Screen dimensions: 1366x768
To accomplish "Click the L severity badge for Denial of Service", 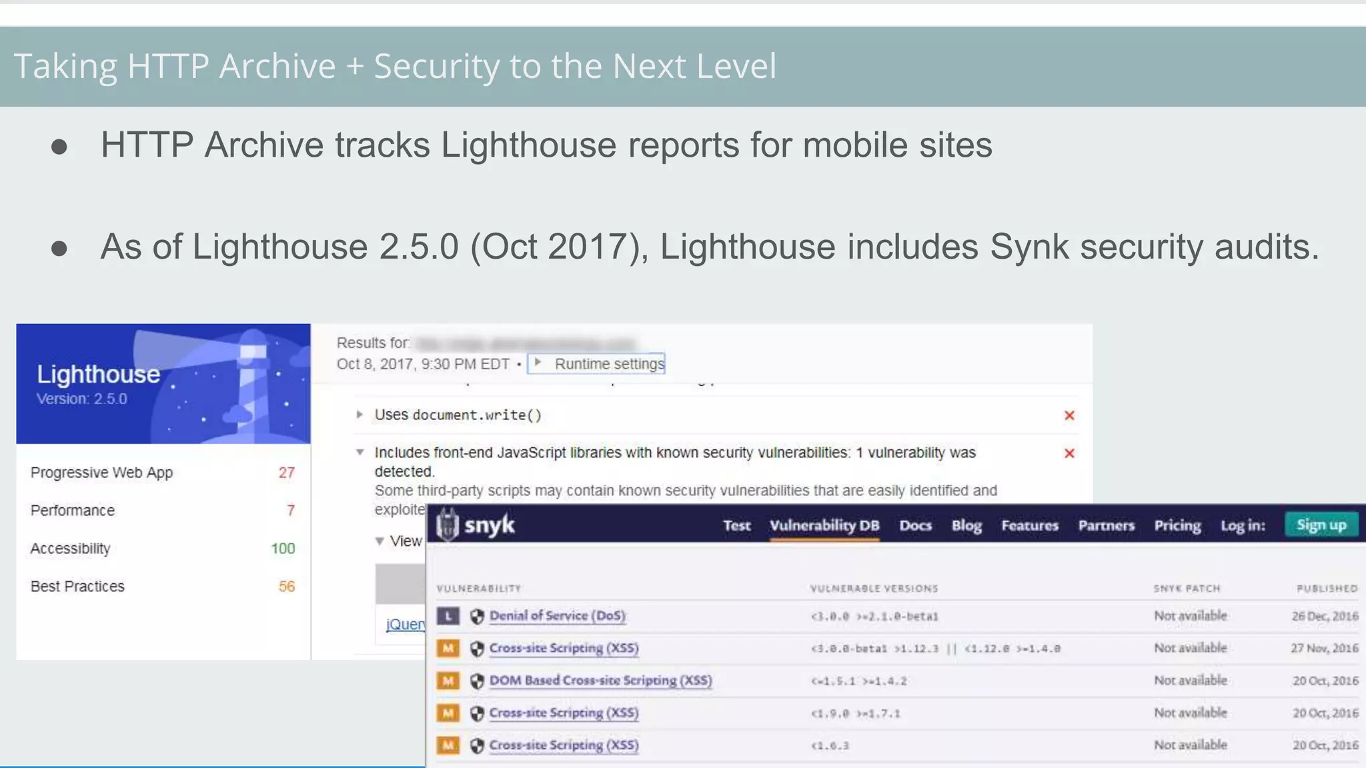I will (448, 616).
